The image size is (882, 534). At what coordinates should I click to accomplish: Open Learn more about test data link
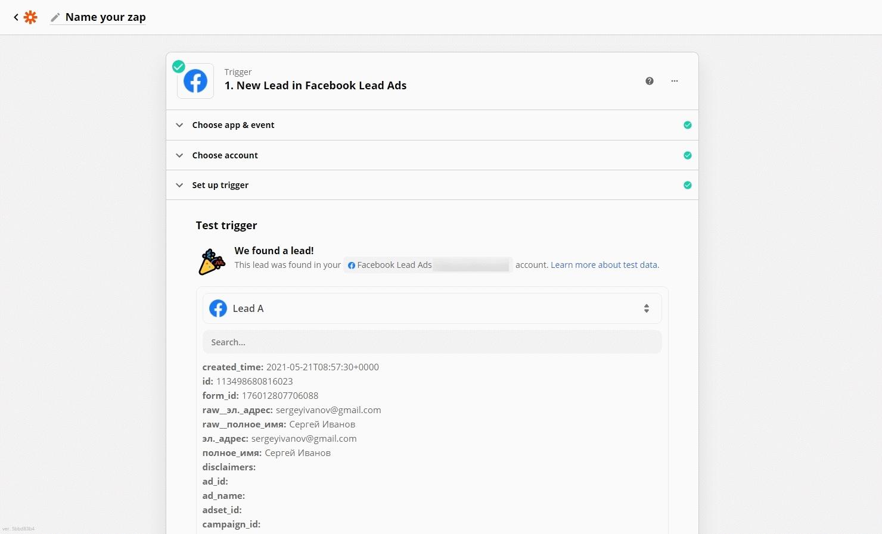click(x=605, y=265)
